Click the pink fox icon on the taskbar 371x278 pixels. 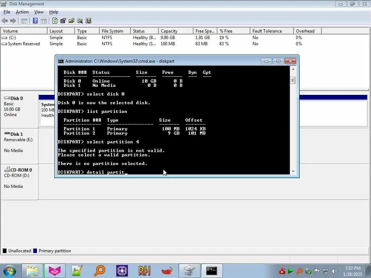[55, 271]
